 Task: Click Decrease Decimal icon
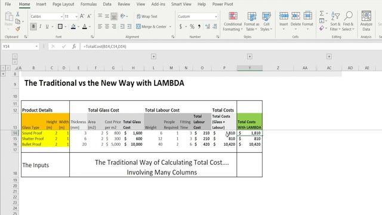[x=215, y=26]
